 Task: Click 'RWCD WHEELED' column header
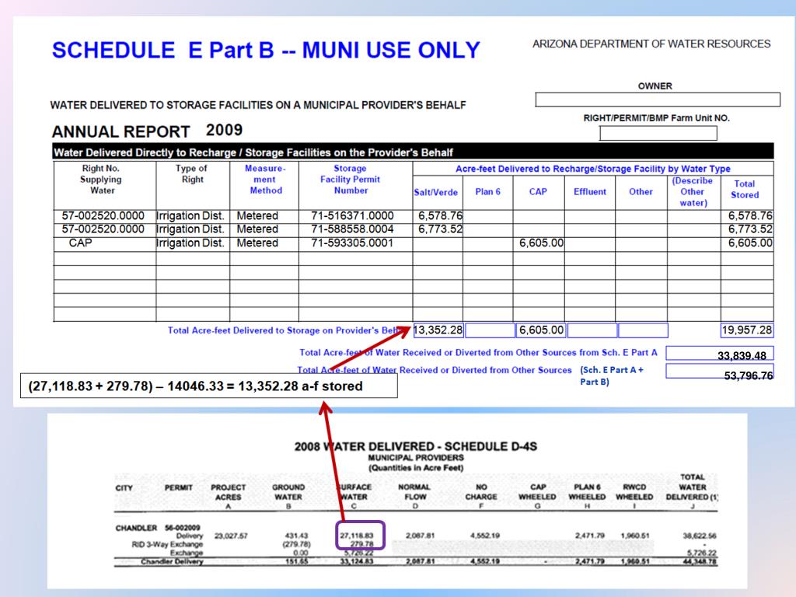[x=634, y=492]
